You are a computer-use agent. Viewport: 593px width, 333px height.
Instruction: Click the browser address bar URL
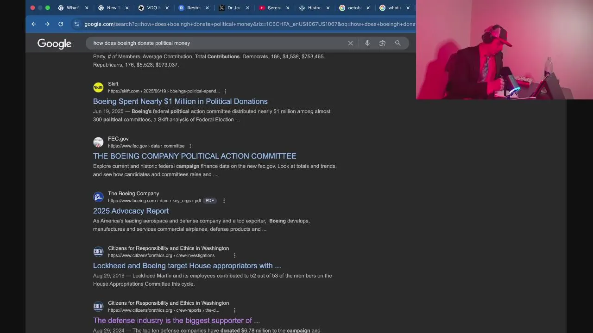pos(250,24)
